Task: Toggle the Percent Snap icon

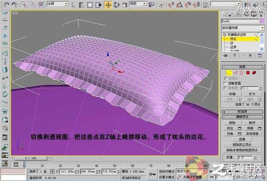Action: [188, 5]
